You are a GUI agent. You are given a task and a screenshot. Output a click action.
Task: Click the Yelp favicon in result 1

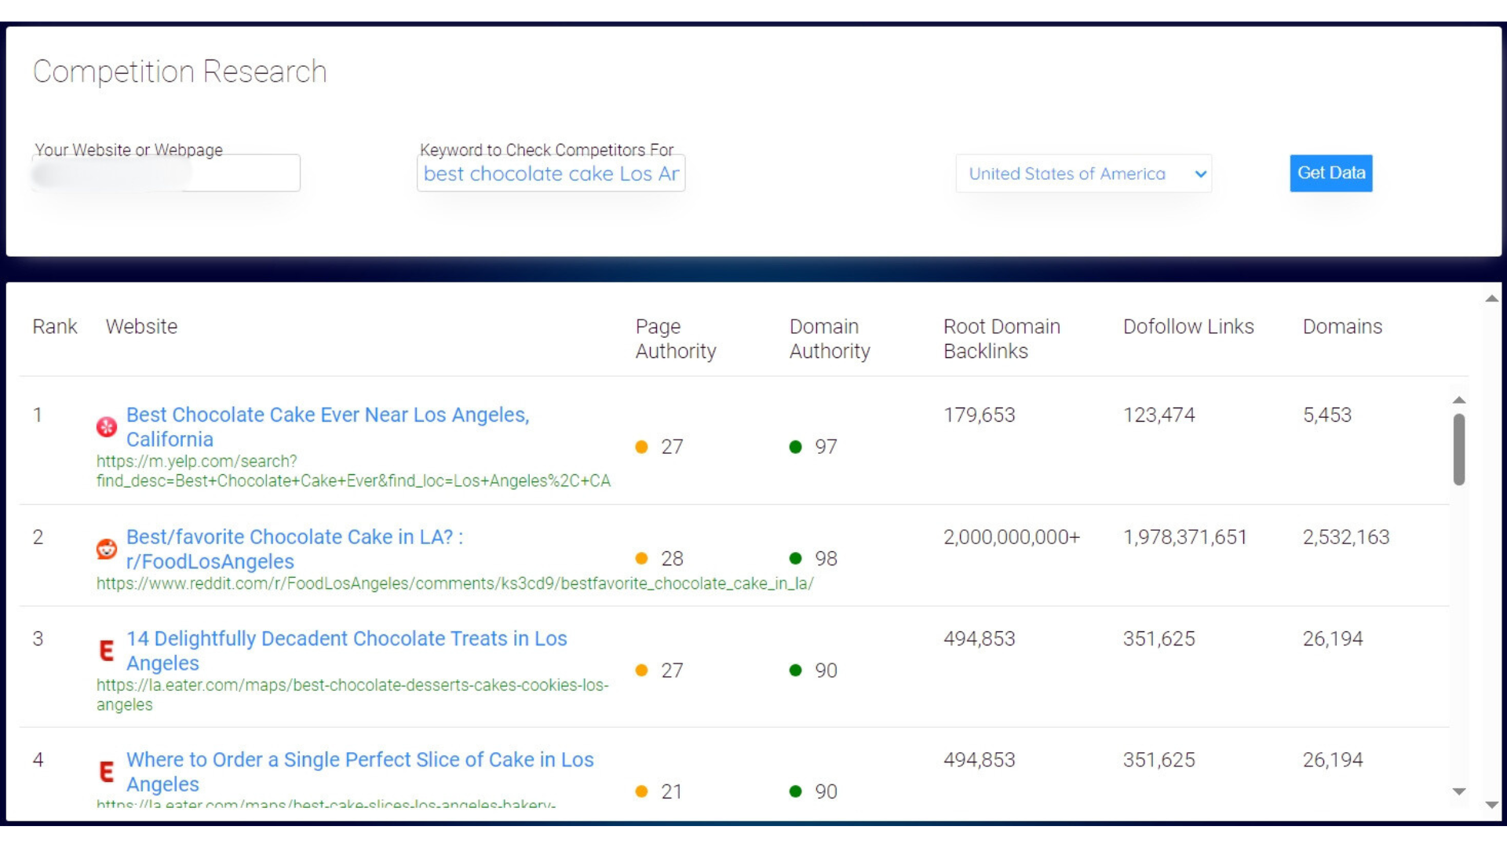[x=107, y=426]
